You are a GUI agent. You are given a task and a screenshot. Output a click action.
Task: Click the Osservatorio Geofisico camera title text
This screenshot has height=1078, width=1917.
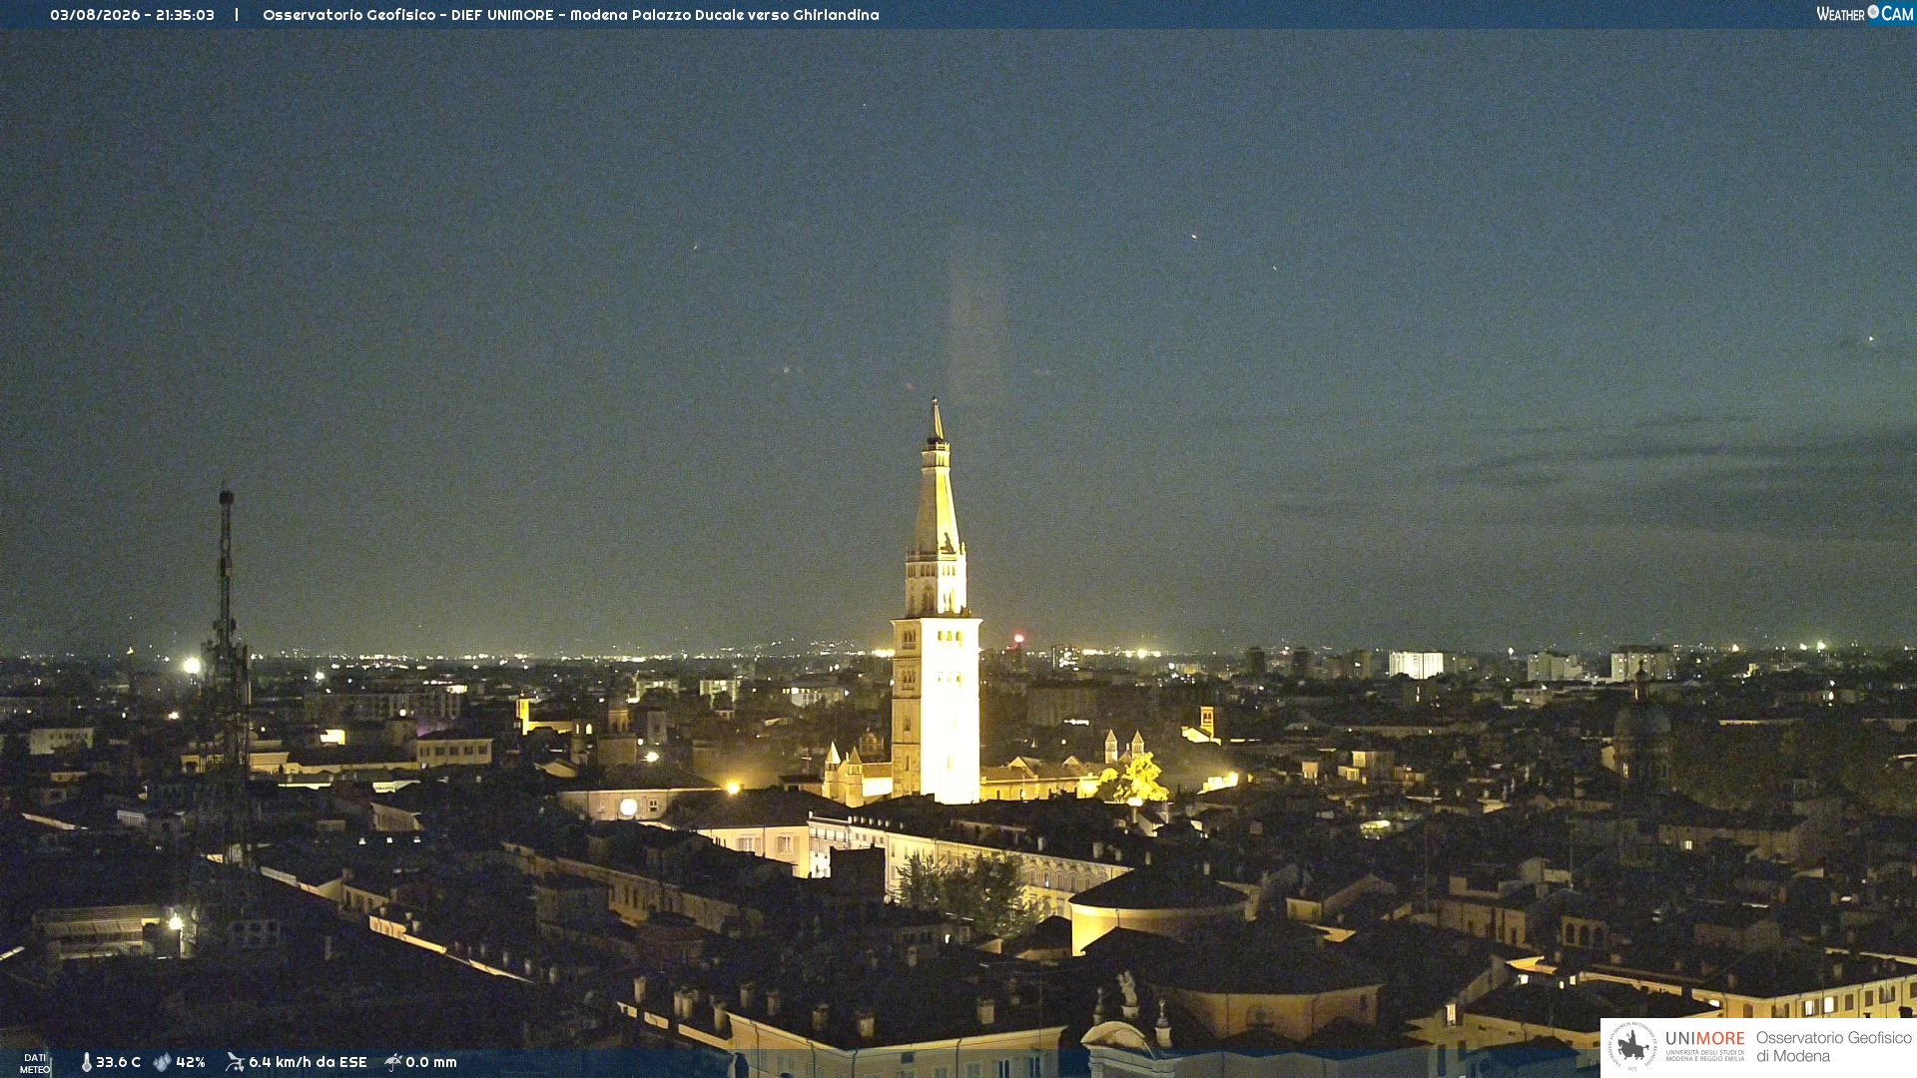click(x=571, y=15)
